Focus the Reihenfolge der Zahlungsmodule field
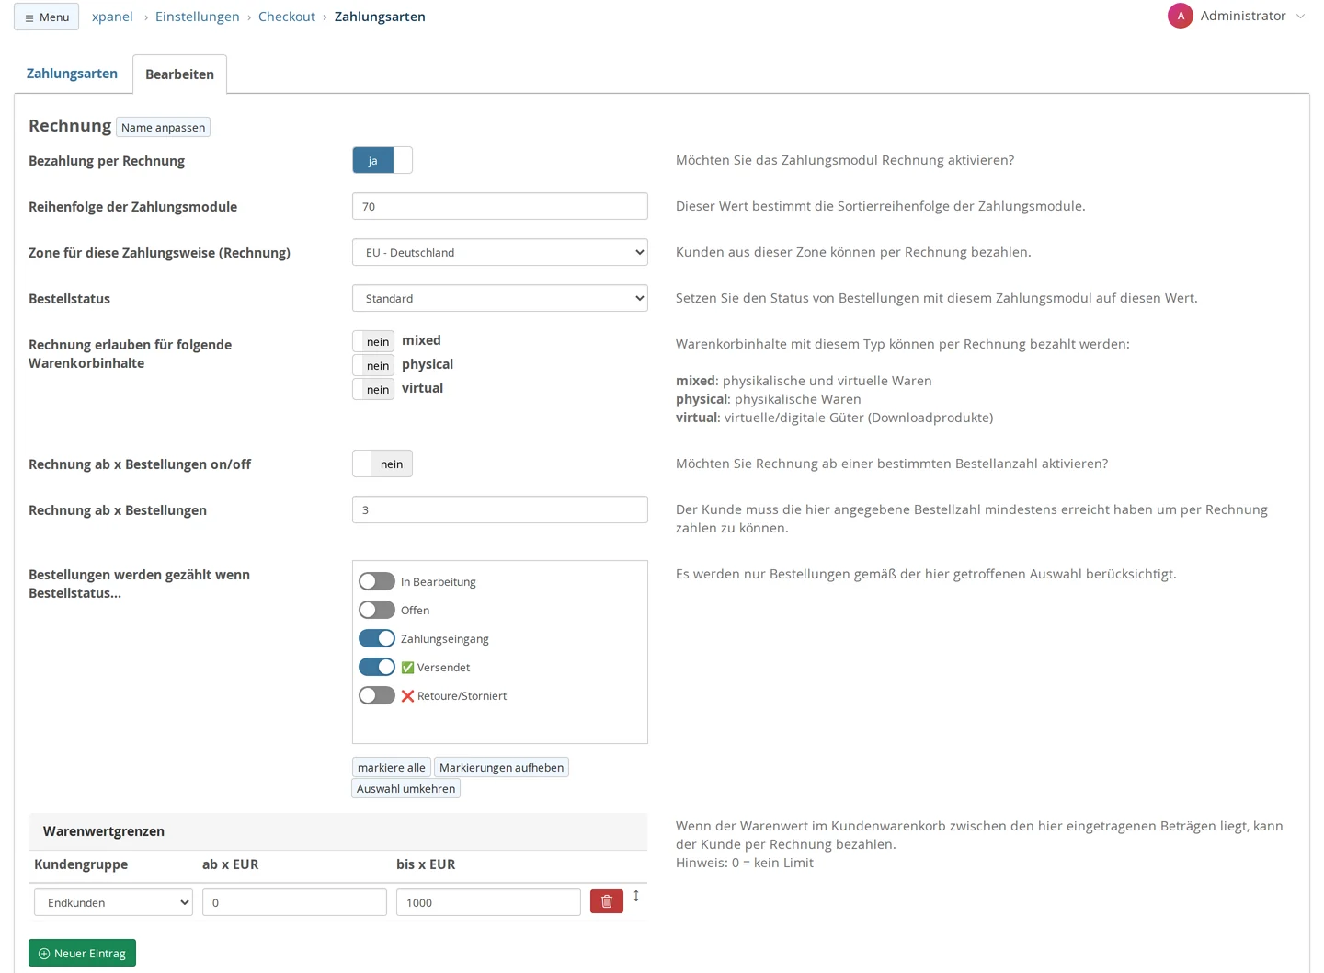This screenshot has height=973, width=1324. [x=500, y=206]
